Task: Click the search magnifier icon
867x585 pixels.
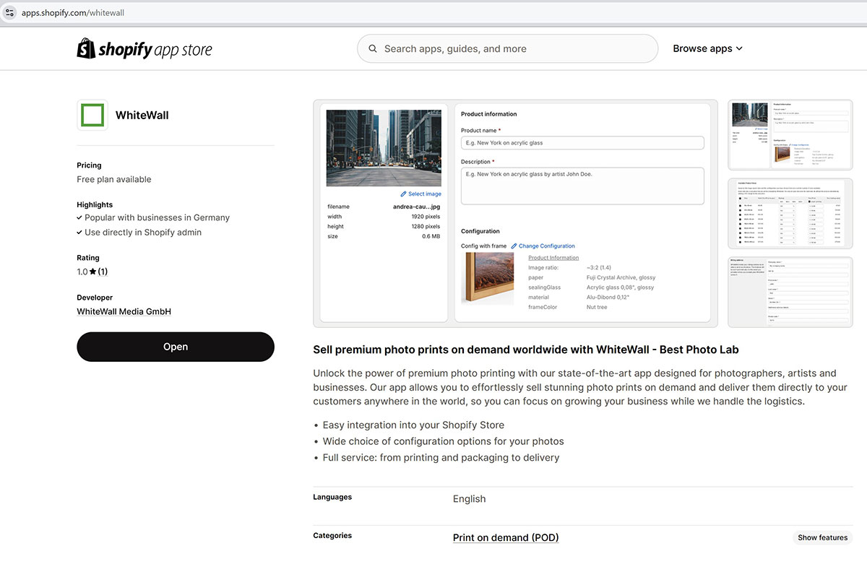Action: click(x=373, y=49)
